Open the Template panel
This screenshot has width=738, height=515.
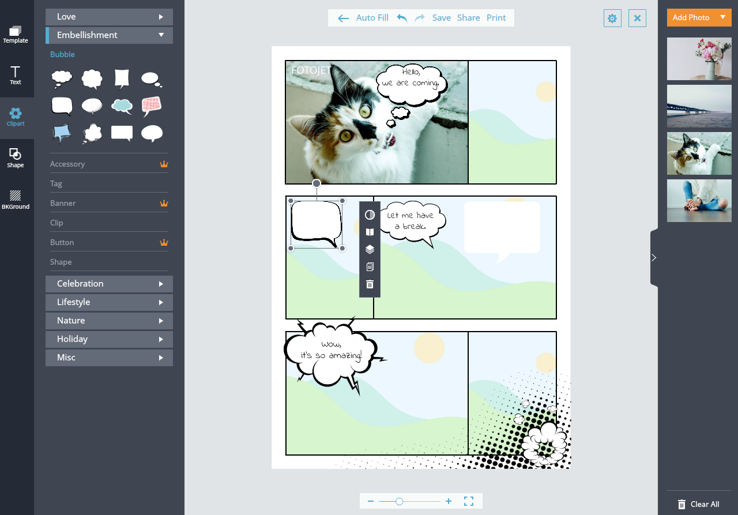pos(16,34)
